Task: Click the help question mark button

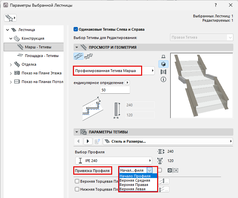Action: click(x=216, y=5)
